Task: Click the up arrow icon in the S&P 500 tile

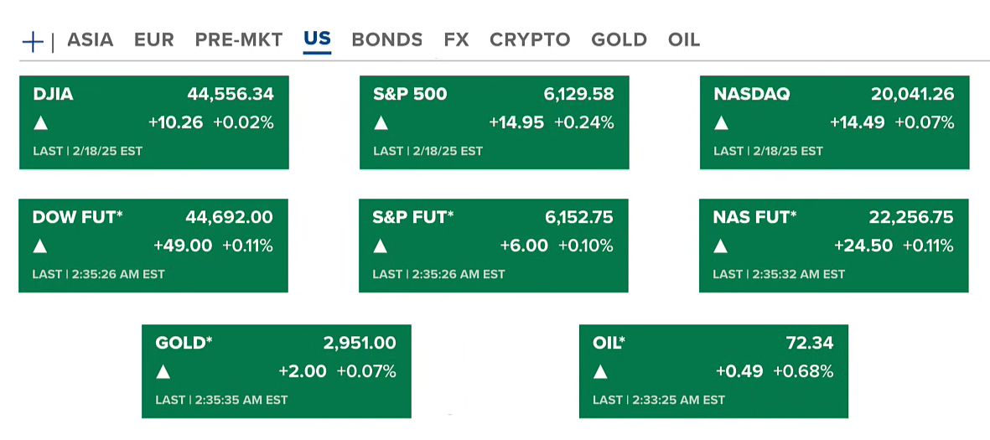Action: click(381, 123)
